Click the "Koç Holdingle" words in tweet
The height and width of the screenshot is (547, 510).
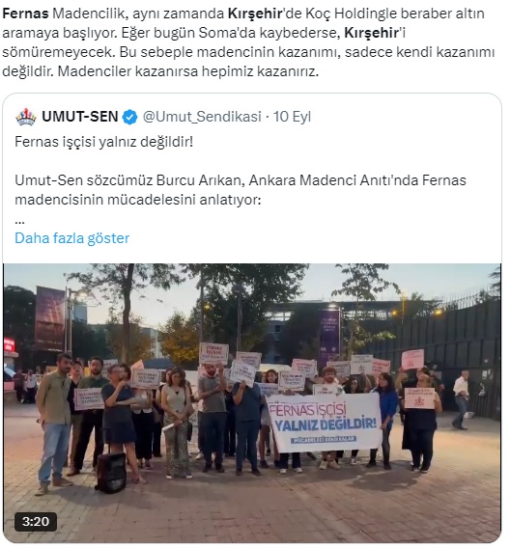tap(352, 14)
